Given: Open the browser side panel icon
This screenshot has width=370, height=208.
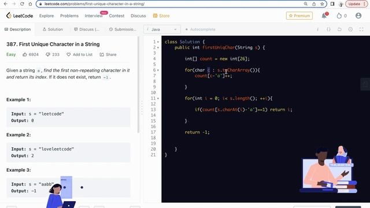Looking at the screenshot, I should coord(332,4).
